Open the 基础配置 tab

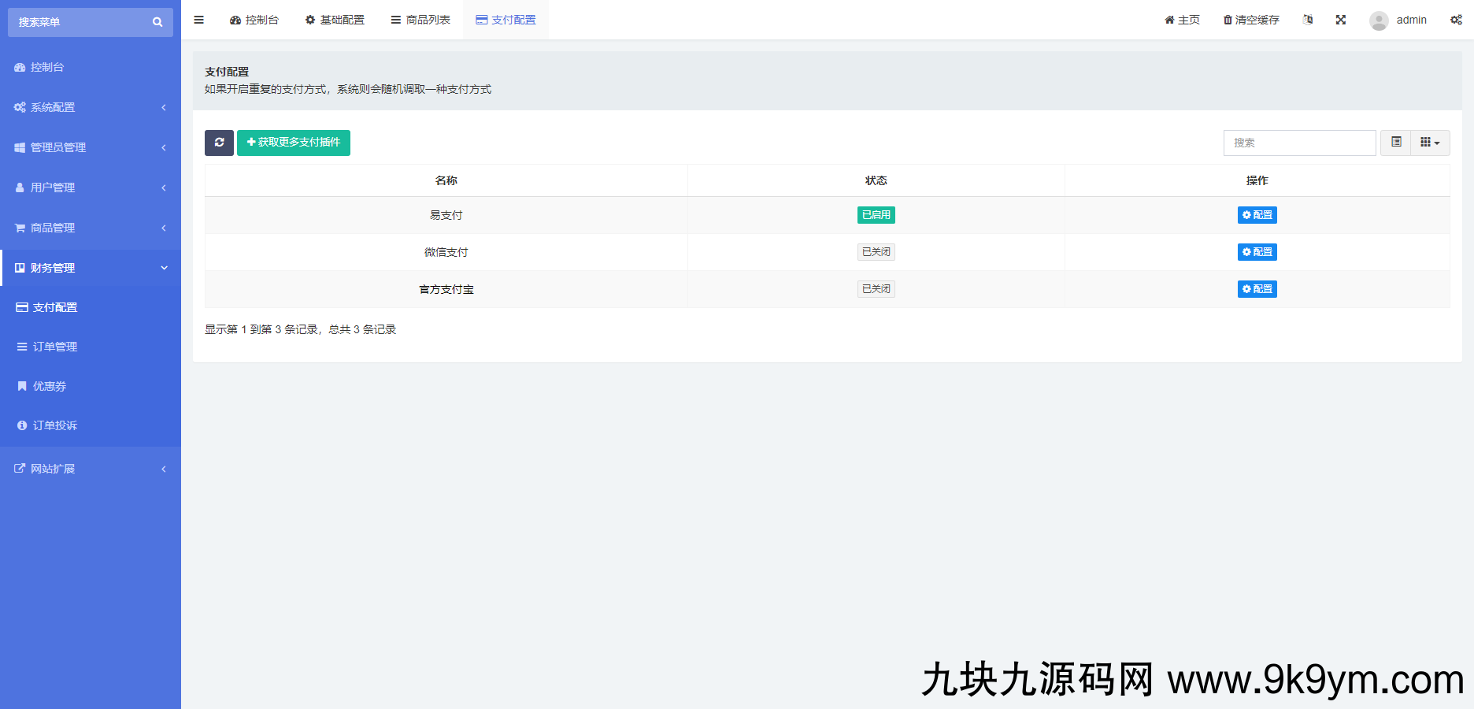click(335, 20)
